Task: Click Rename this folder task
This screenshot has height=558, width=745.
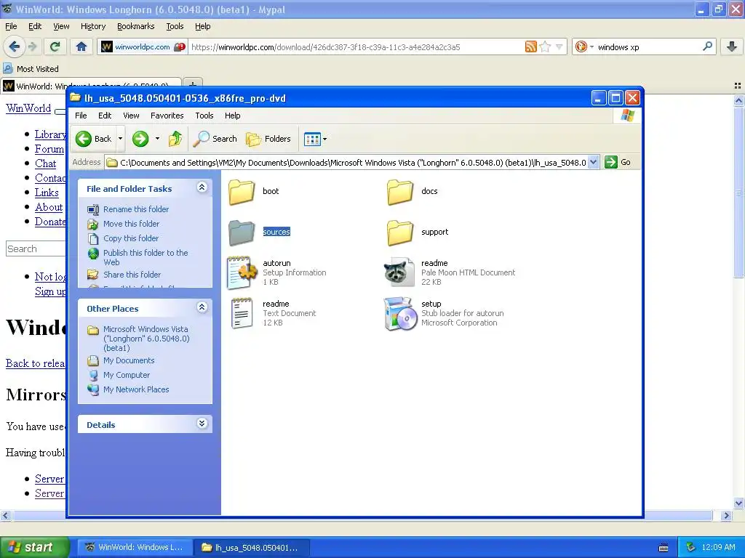Action: (136, 209)
